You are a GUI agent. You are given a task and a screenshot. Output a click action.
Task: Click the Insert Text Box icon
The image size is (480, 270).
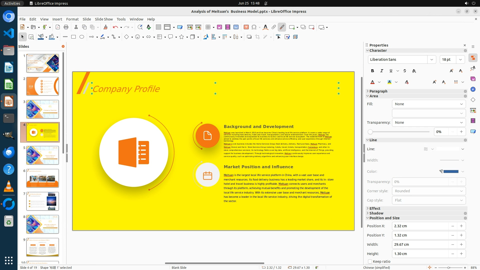(x=246, y=27)
